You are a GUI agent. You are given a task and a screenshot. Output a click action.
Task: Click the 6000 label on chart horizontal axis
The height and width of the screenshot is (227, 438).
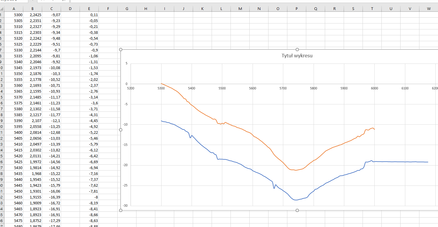click(x=375, y=88)
